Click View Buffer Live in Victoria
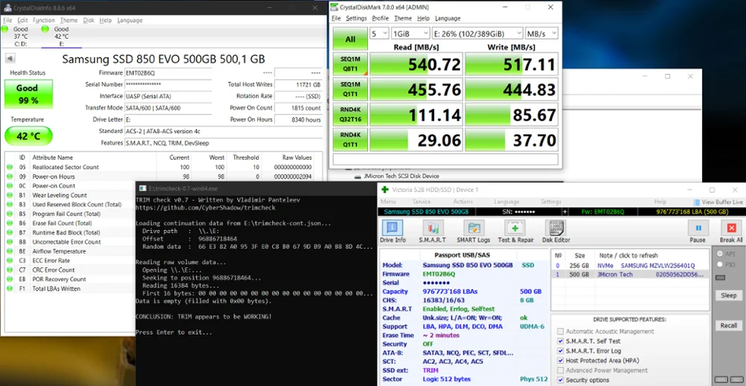This screenshot has height=386, width=746. click(718, 202)
